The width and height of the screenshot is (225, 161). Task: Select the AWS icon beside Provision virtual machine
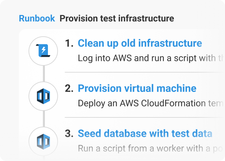pos(44,96)
